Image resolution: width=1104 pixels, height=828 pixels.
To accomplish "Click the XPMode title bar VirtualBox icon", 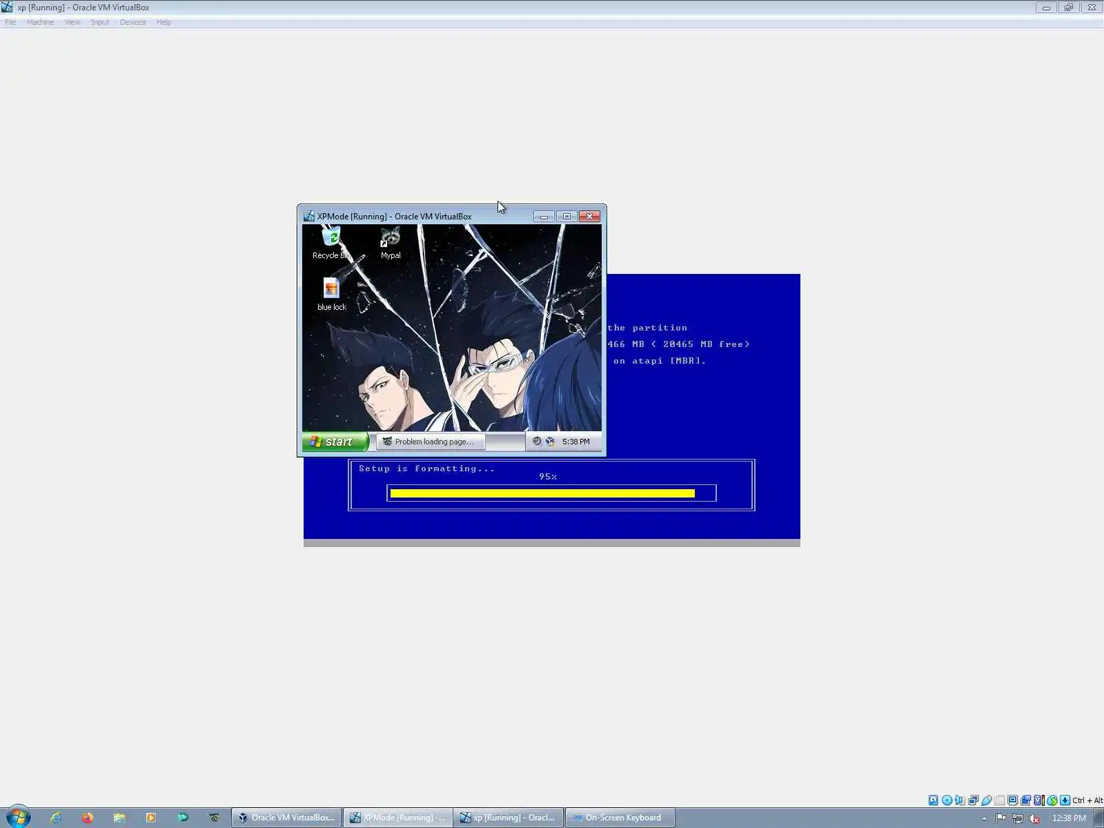I will click(309, 216).
